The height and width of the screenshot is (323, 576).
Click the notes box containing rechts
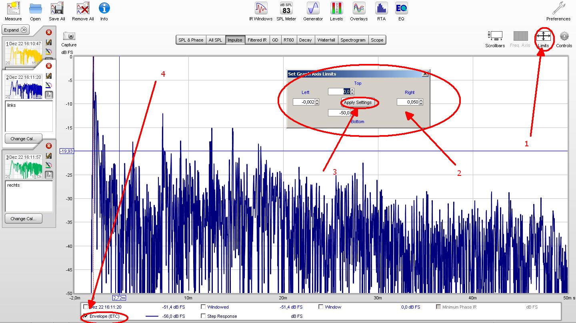point(29,196)
